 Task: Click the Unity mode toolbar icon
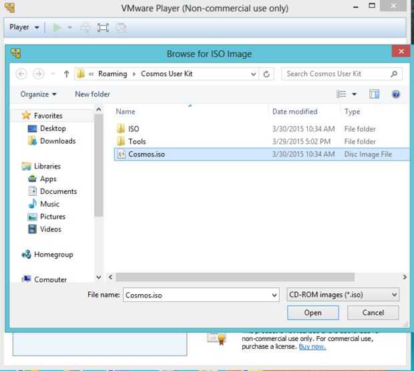pyautogui.click(x=122, y=27)
